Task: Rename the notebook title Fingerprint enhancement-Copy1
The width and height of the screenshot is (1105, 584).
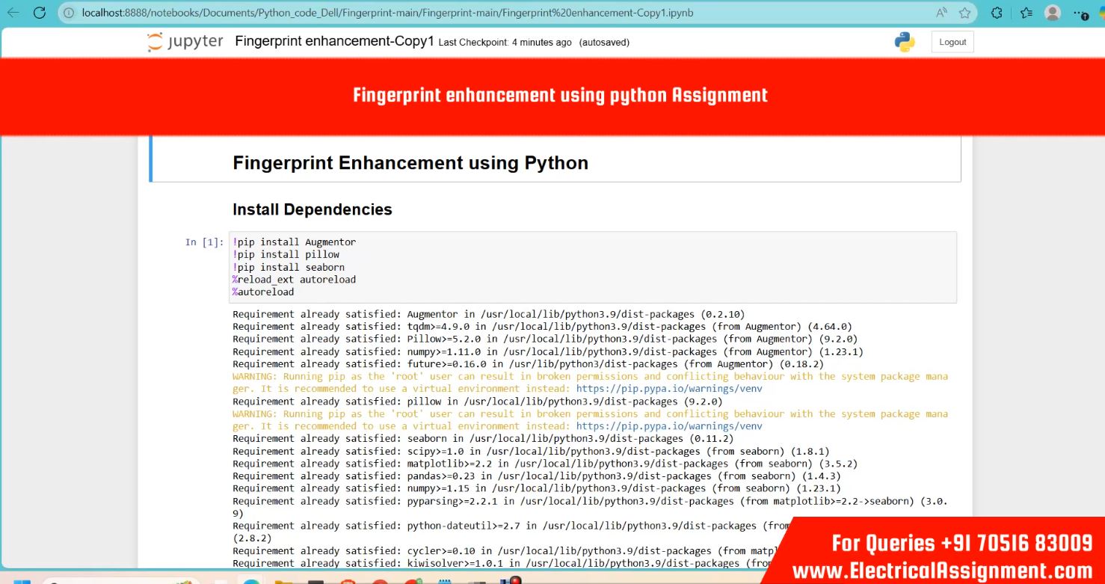Action: [x=334, y=41]
